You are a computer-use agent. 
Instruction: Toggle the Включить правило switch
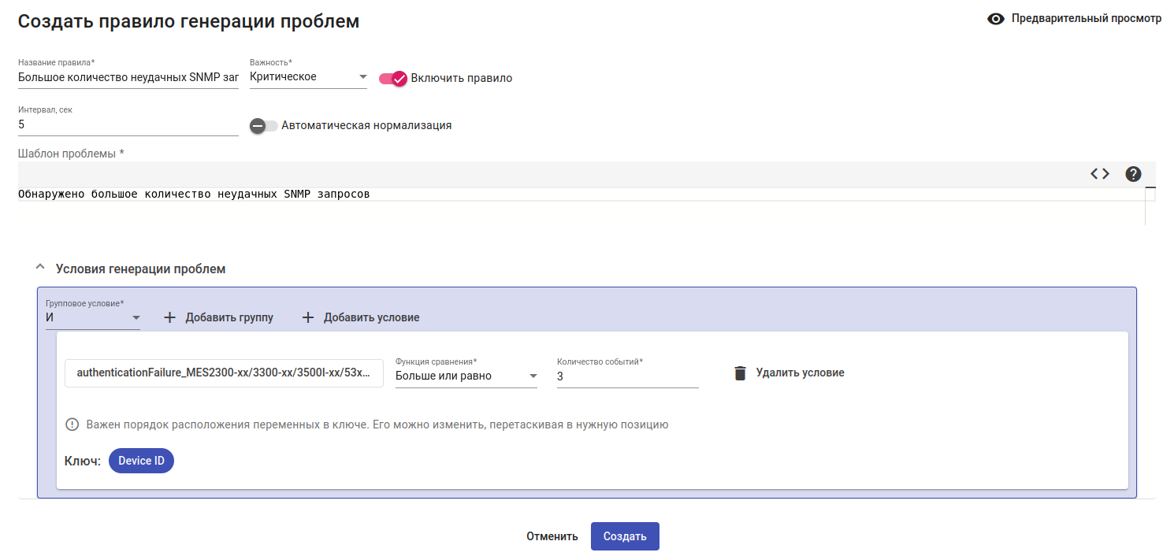pos(393,78)
